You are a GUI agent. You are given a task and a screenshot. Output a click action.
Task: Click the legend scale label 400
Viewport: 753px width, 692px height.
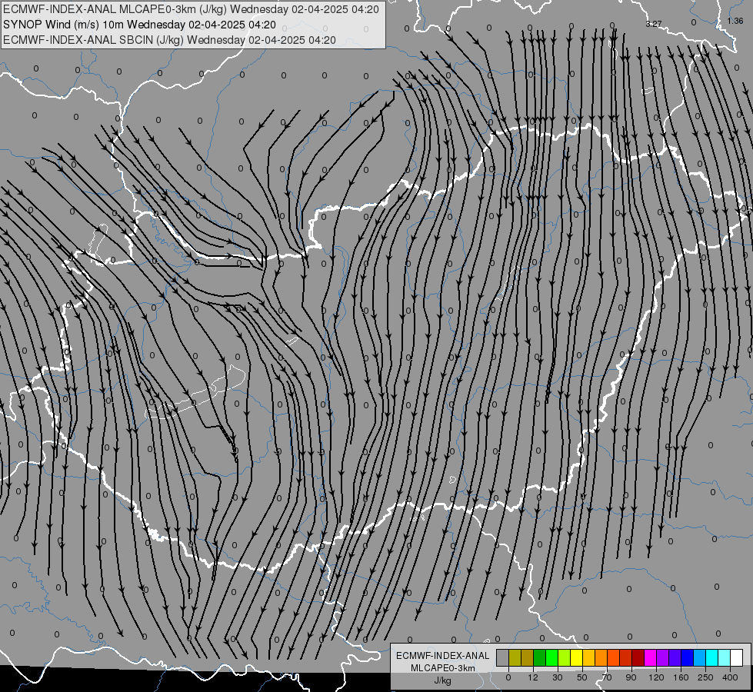coord(730,677)
